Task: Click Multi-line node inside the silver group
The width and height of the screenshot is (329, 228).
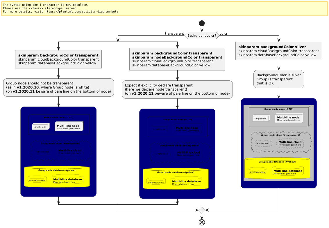Action: pos(288,118)
